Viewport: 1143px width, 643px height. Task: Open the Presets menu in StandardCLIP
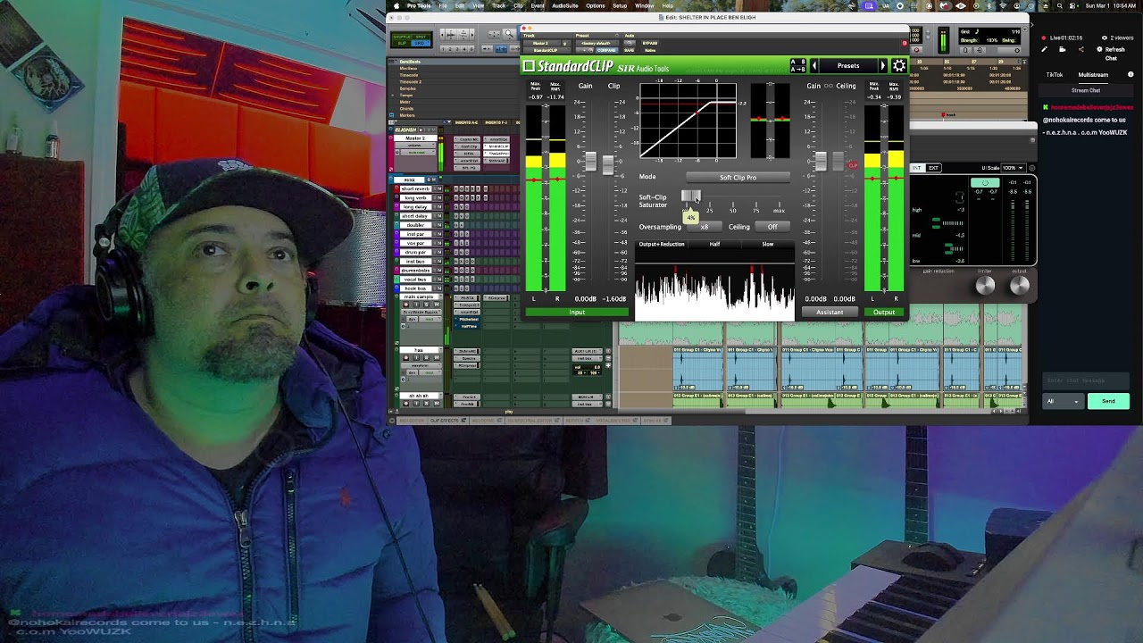pyautogui.click(x=848, y=66)
